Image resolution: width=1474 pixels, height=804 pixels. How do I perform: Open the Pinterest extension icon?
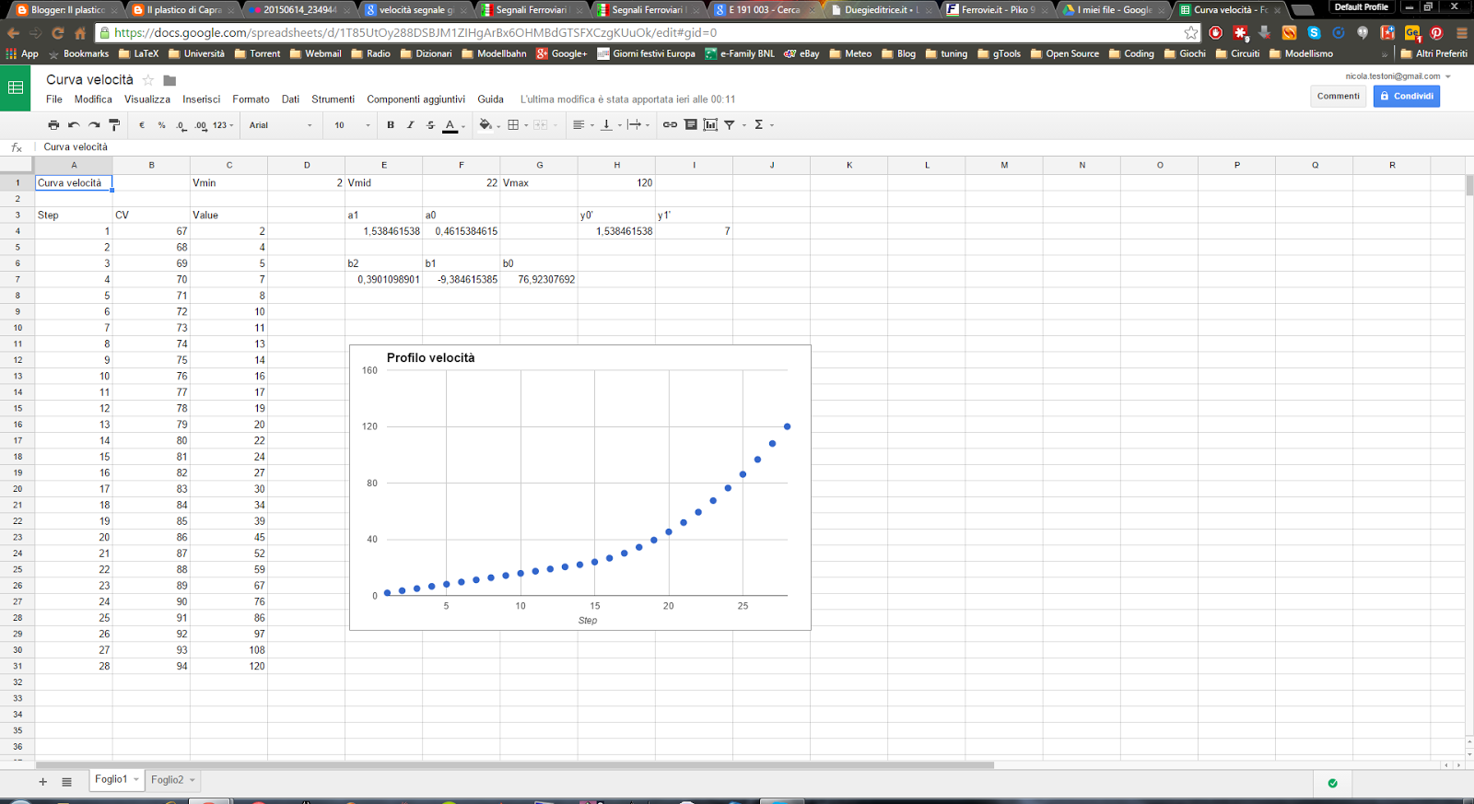click(x=1436, y=33)
